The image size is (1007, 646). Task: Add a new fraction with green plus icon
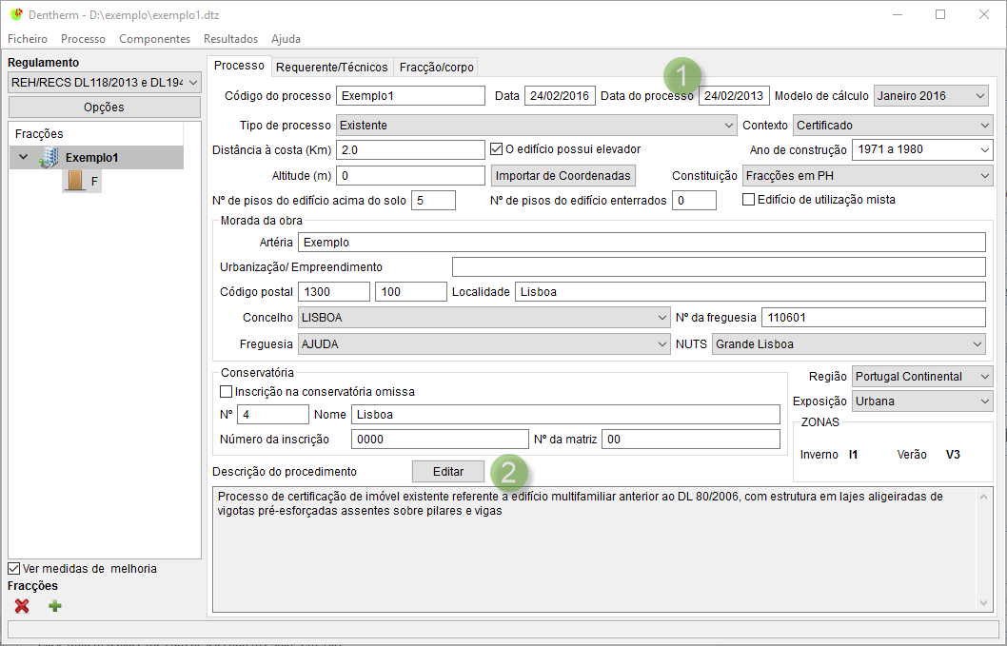(54, 605)
